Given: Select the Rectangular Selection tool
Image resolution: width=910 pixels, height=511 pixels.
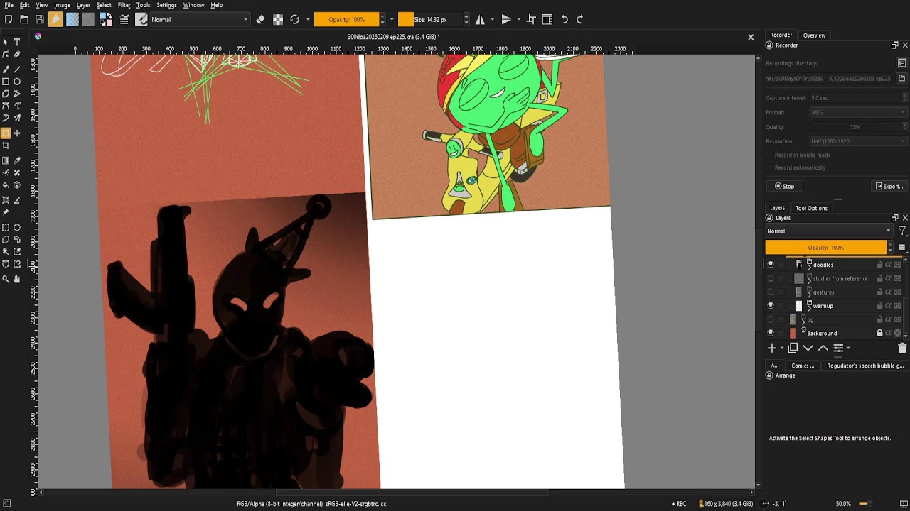Looking at the screenshot, I should [x=6, y=228].
